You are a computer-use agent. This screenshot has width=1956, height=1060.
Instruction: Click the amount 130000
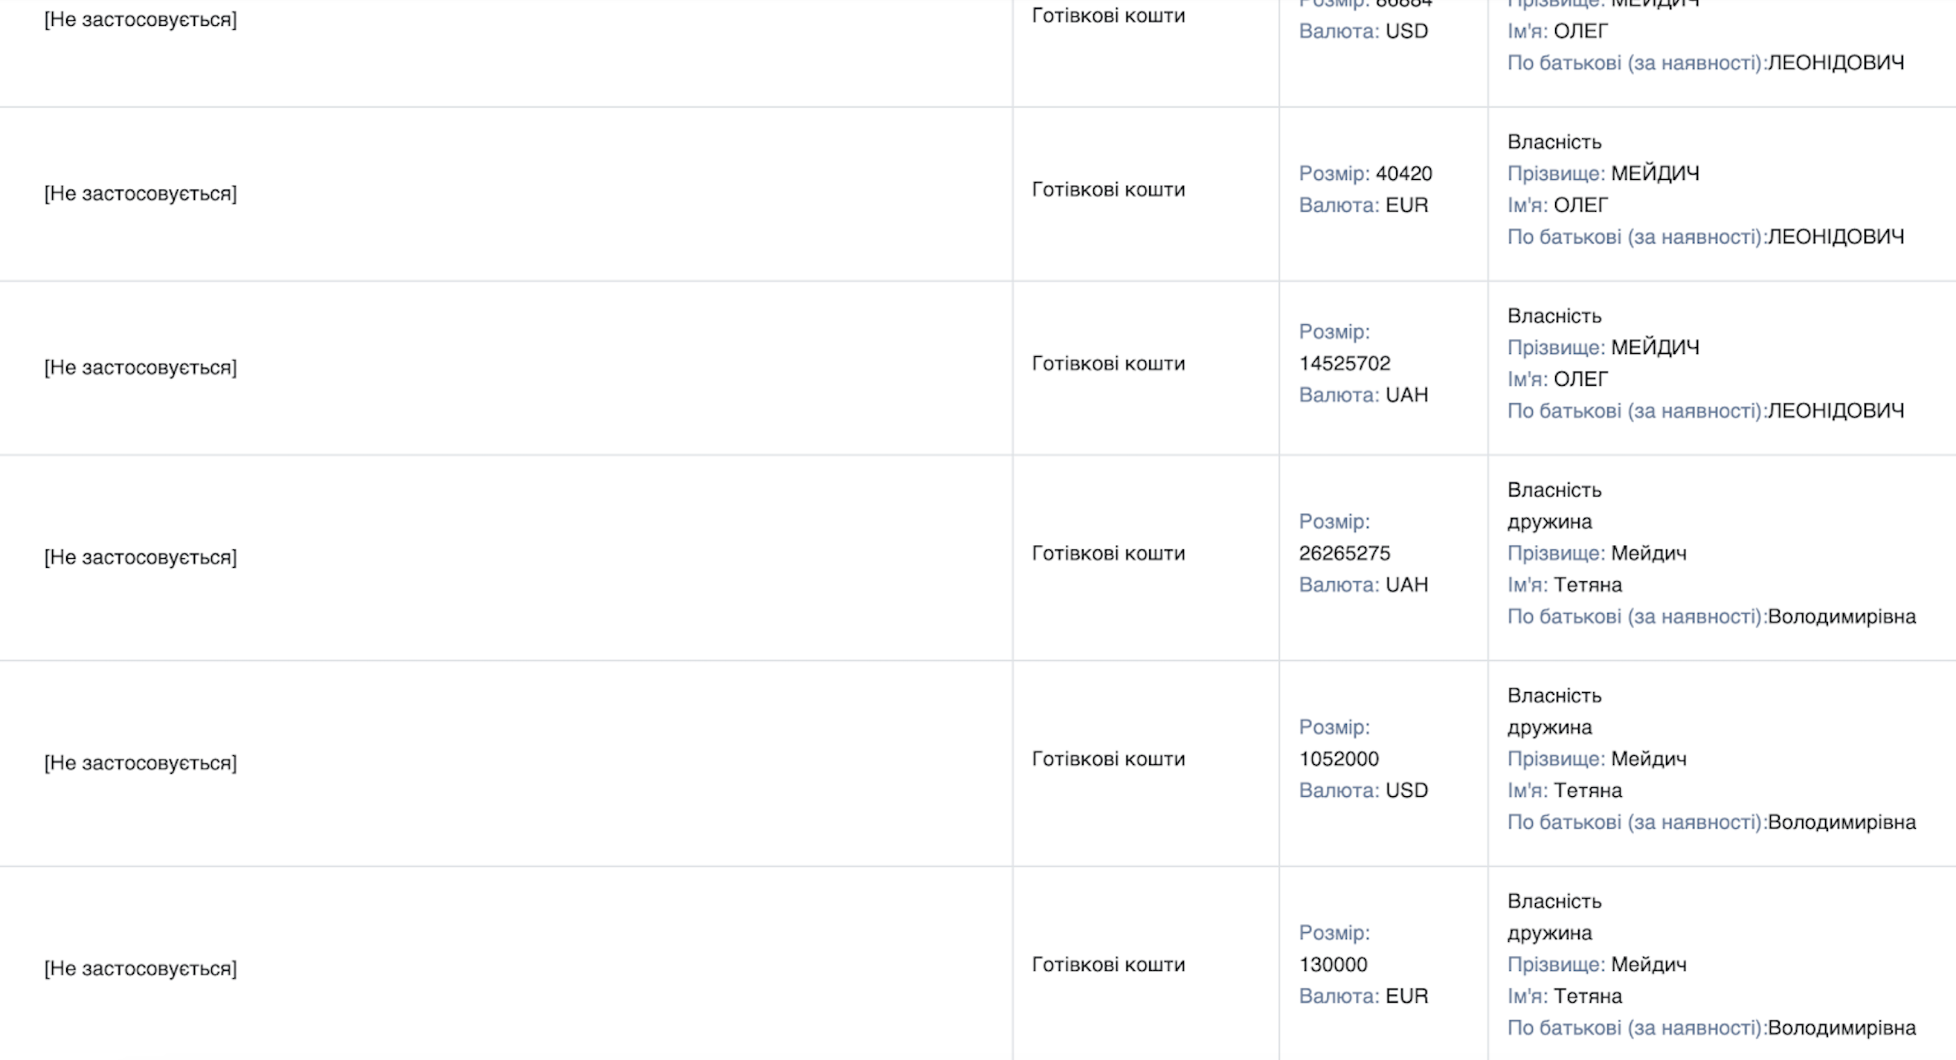coord(1333,964)
